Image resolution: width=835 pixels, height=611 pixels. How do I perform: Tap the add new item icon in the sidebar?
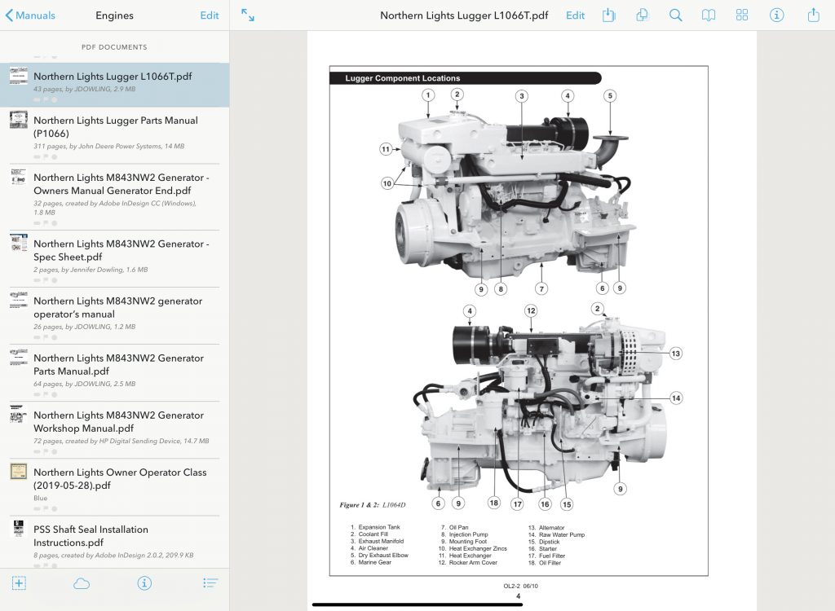click(19, 582)
